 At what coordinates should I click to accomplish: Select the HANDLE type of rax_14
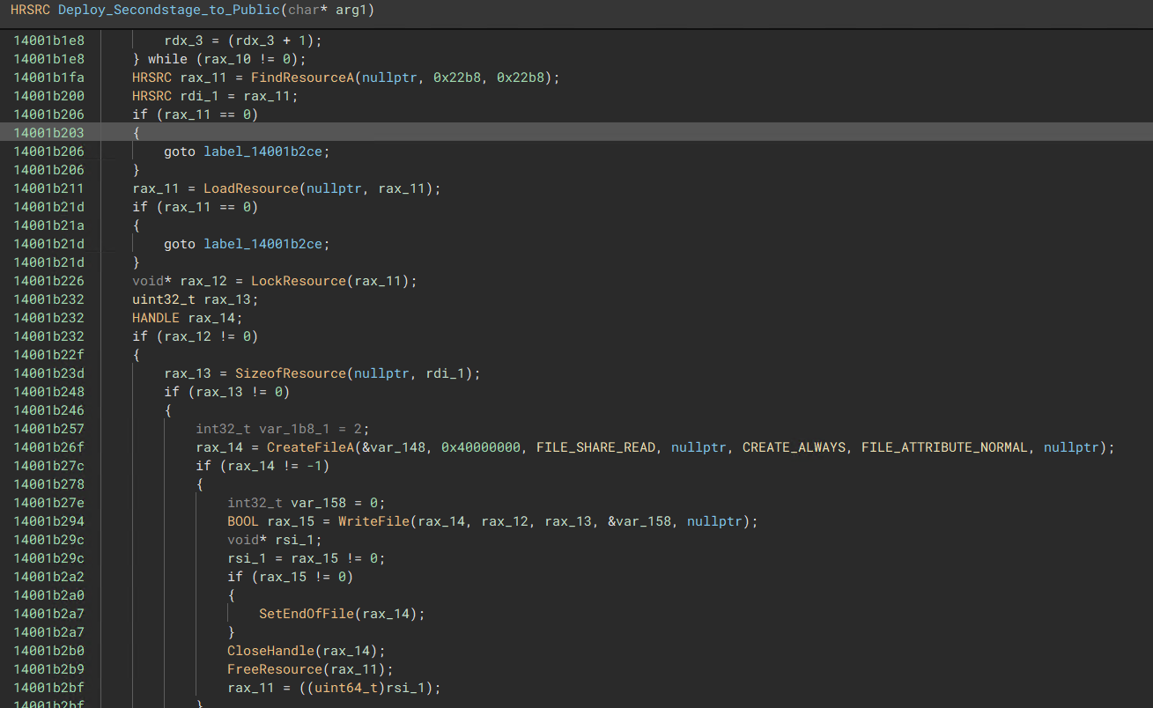click(155, 317)
